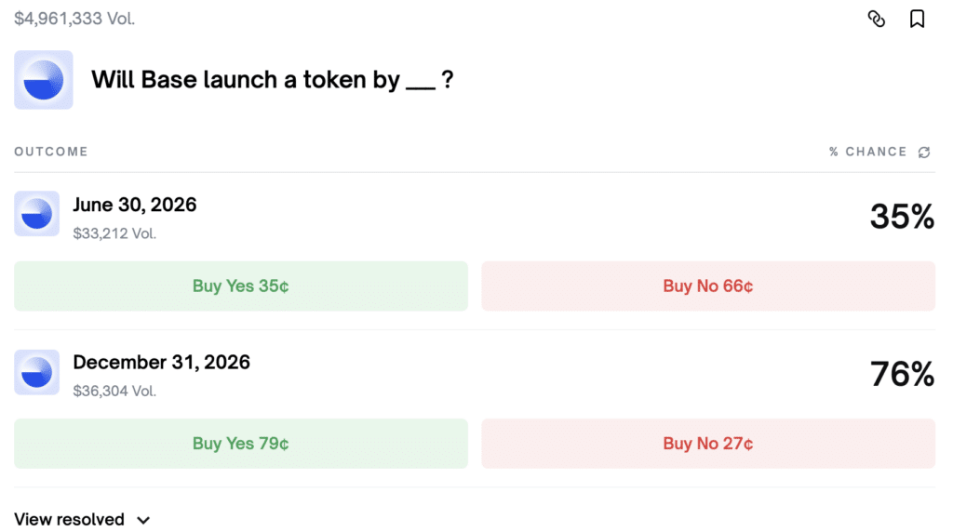Click the main Base logo next to the title

pos(44,80)
